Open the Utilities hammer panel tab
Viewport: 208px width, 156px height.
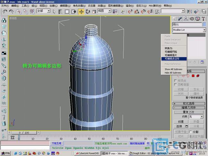(203, 19)
